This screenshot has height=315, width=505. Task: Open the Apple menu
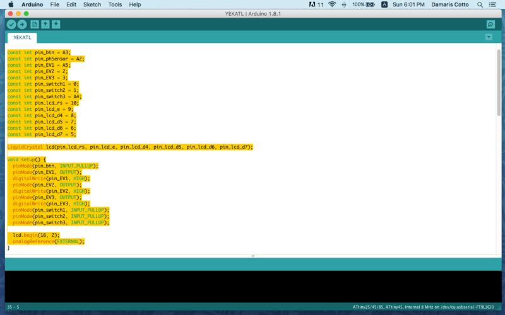pos(11,4)
